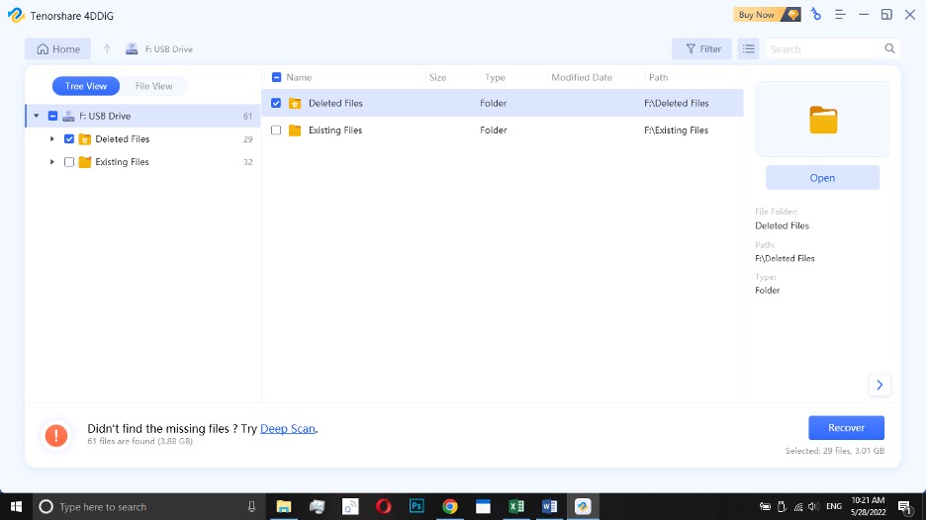Open File Explorer from taskbar
Image resolution: width=926 pixels, height=520 pixels.
pos(284,506)
